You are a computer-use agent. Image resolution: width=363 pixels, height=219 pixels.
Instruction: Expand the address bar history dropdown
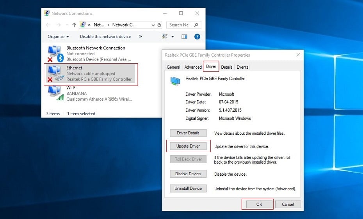coord(153,25)
